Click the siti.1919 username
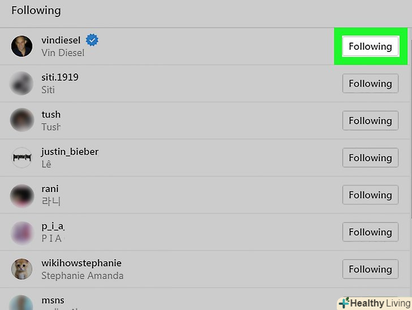412x310 pixels. point(59,77)
